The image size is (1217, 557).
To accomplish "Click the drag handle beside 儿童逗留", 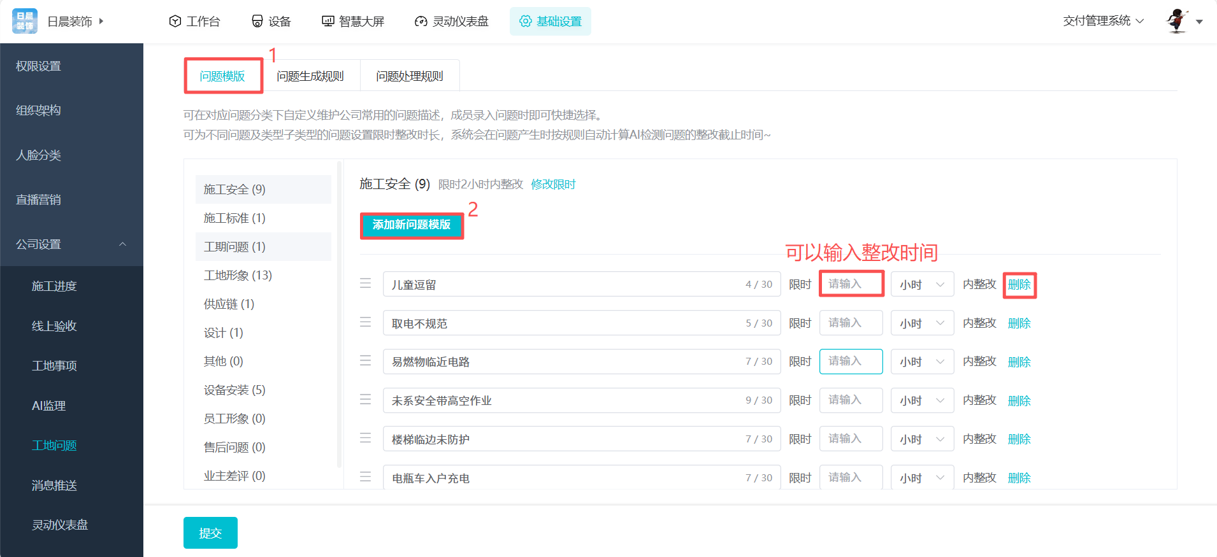I will [365, 283].
